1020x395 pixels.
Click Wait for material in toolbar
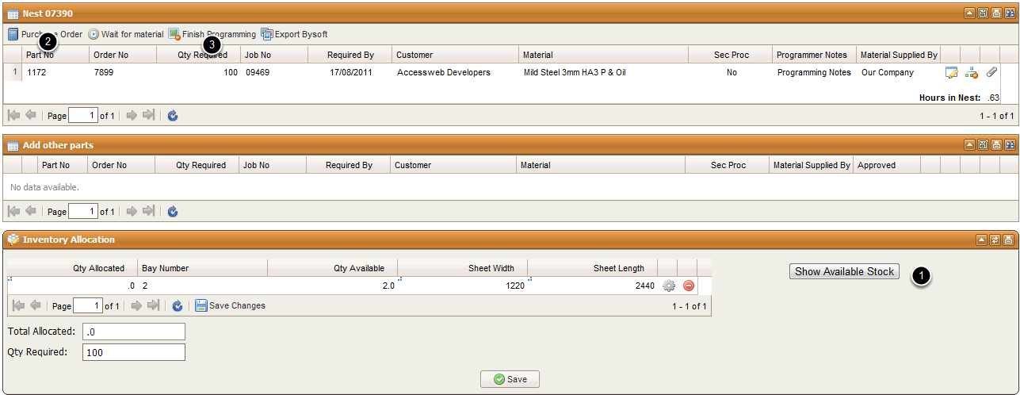pyautogui.click(x=125, y=35)
